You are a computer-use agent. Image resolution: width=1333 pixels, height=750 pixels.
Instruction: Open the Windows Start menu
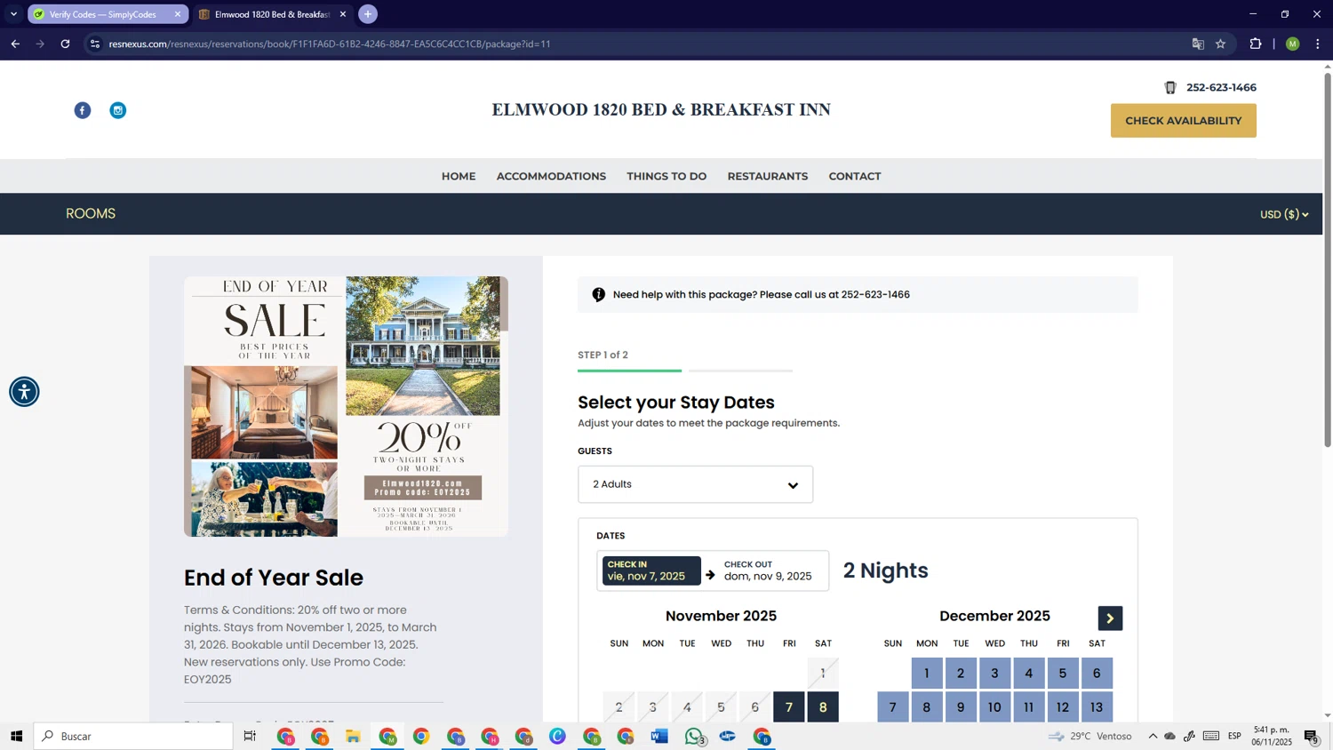tap(16, 736)
